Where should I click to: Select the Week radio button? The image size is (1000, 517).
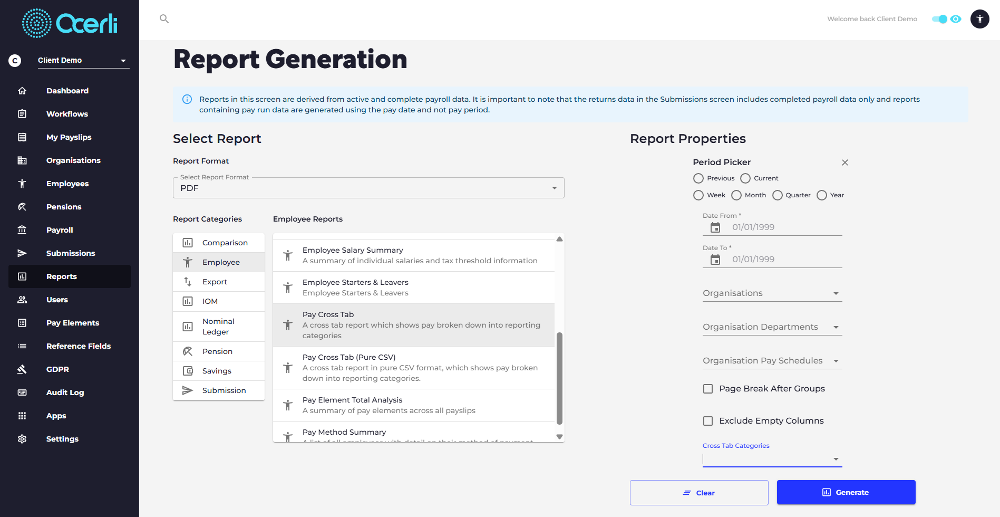[698, 195]
